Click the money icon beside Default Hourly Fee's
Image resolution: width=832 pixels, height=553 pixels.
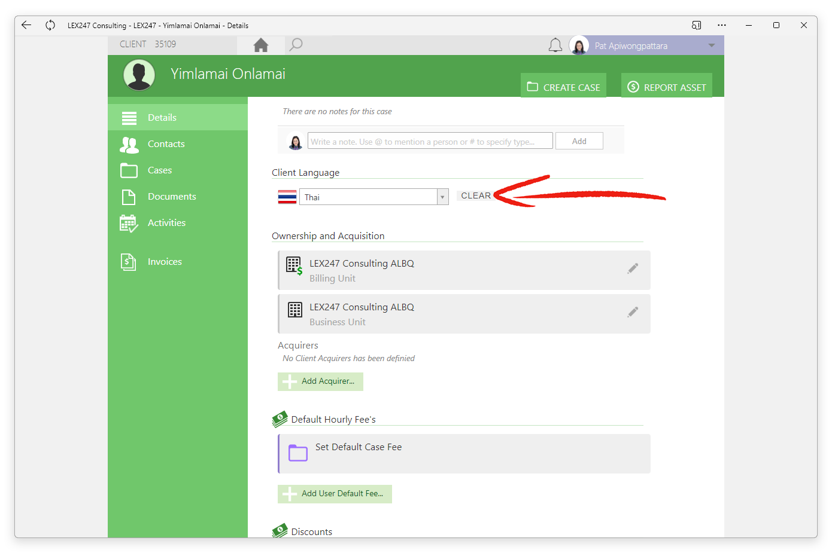coord(280,419)
